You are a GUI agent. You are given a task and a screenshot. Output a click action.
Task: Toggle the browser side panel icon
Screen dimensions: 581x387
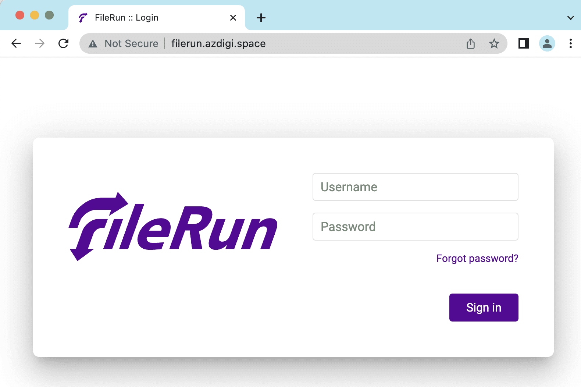524,43
